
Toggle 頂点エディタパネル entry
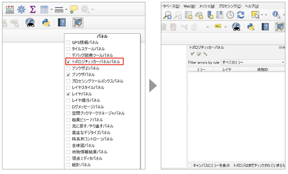click(85, 158)
